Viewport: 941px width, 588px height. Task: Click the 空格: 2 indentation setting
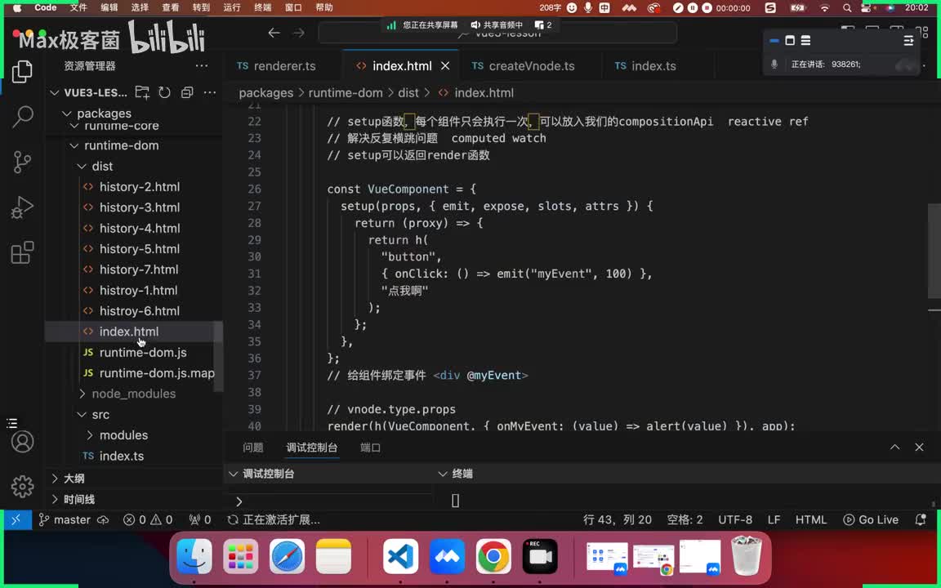[x=685, y=519]
